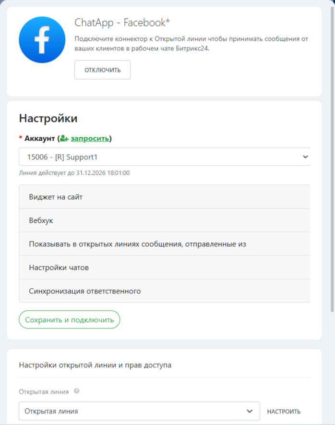Image resolution: width=335 pixels, height=425 pixels.
Task: Click Настройки открытой линии и прав доступа heading
Action: click(x=95, y=365)
